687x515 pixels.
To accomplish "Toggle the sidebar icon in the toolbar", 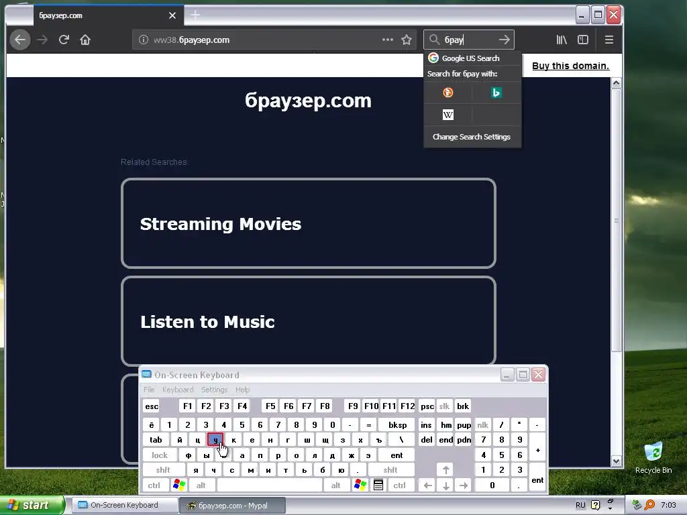I will pos(583,40).
